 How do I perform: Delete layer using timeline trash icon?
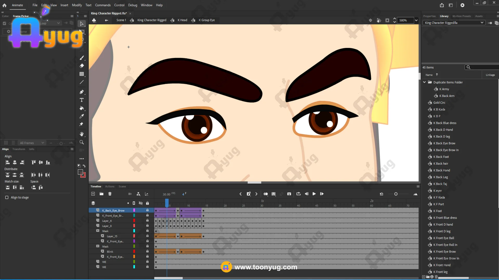(110, 194)
